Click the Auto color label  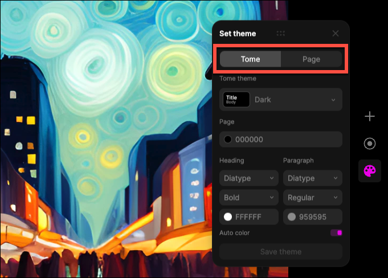(234, 233)
